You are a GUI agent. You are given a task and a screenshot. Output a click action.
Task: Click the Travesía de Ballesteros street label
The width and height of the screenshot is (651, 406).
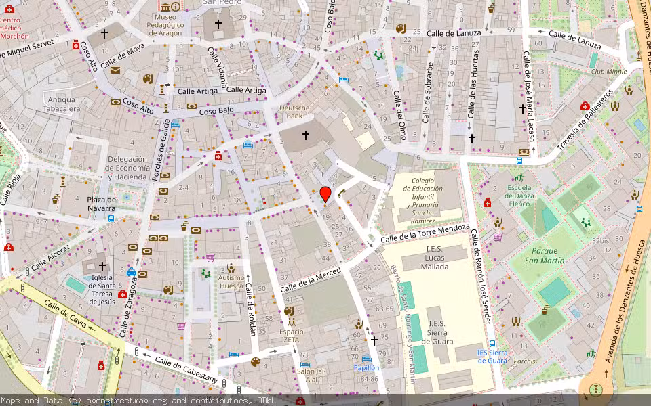point(585,119)
